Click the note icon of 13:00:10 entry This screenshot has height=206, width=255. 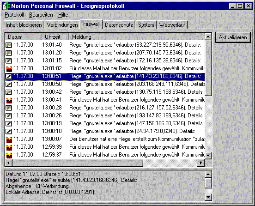[9, 131]
